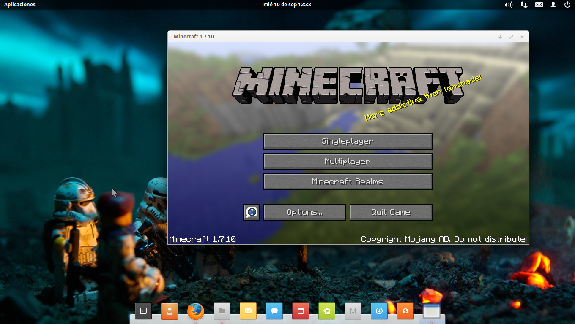
Task: Click Quit Game button
Action: [x=391, y=212]
